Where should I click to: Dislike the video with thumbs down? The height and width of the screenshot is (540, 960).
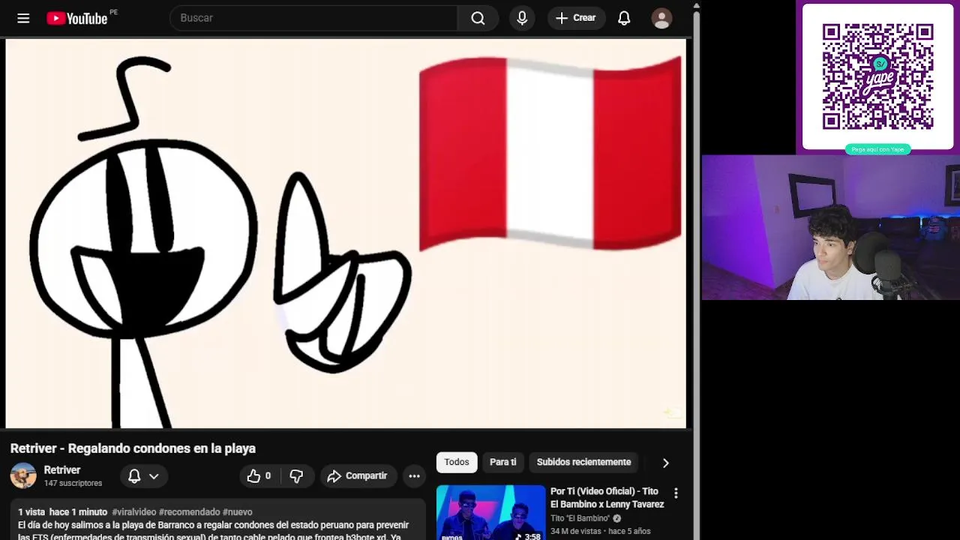tap(297, 476)
